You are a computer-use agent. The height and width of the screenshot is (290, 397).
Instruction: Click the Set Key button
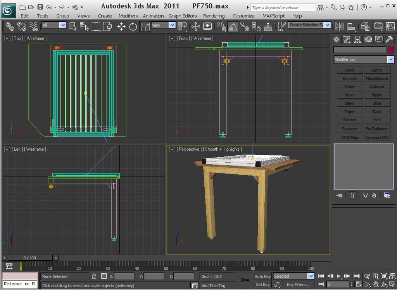(x=262, y=285)
